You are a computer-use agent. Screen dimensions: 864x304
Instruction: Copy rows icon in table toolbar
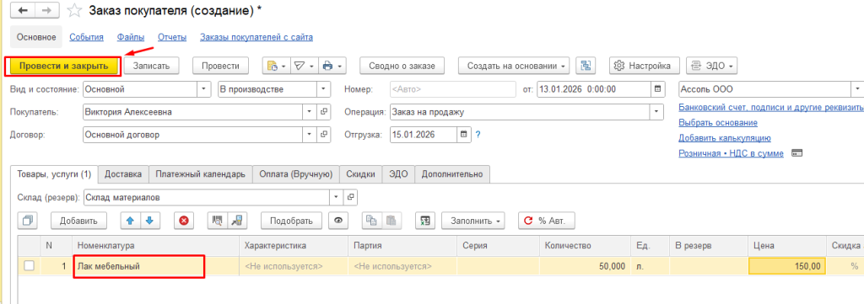coord(371,221)
